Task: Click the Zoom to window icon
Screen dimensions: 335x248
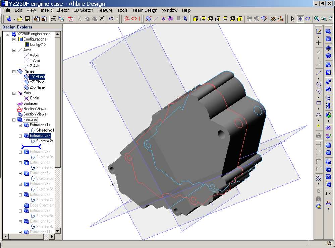Action: pyautogui.click(x=324, y=19)
